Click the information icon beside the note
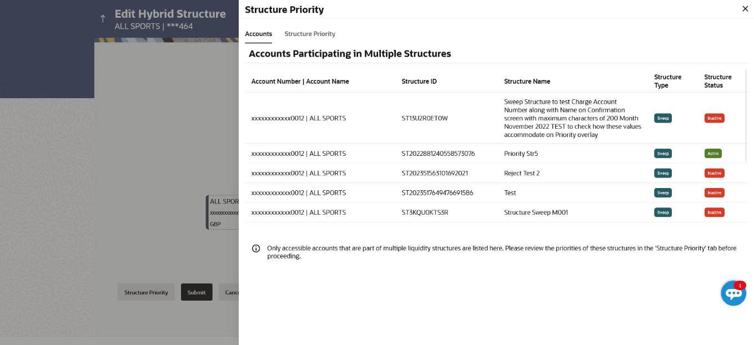Image resolution: width=754 pixels, height=345 pixels. pos(256,248)
